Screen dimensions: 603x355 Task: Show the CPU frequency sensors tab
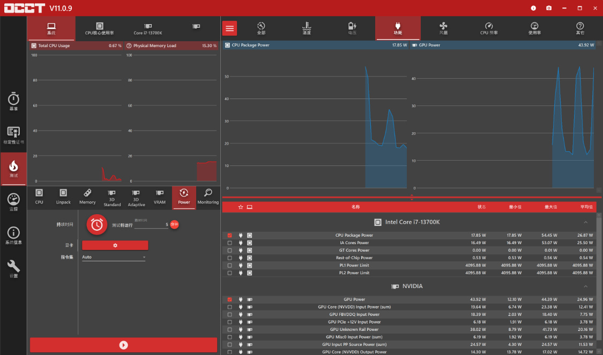(x=489, y=28)
